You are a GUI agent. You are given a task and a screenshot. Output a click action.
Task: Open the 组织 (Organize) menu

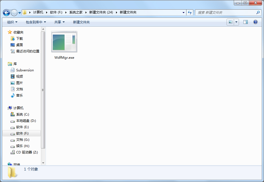tap(12, 22)
